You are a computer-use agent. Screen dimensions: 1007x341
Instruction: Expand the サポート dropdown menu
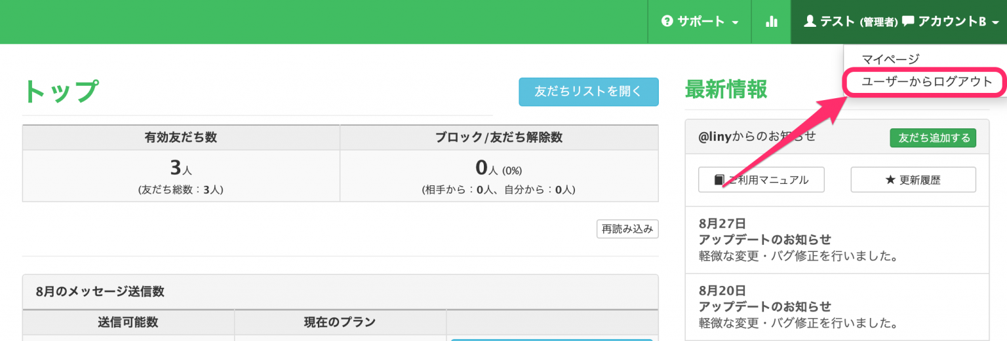(x=700, y=22)
